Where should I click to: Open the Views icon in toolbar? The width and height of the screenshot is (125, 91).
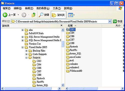[70, 15]
